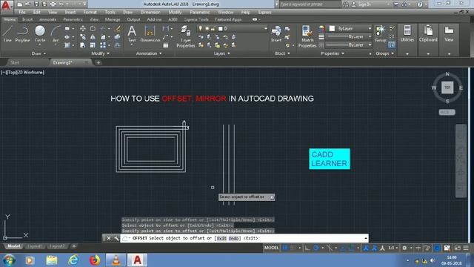Expand the Layers panel
The image size is (474, 267).
point(222,53)
